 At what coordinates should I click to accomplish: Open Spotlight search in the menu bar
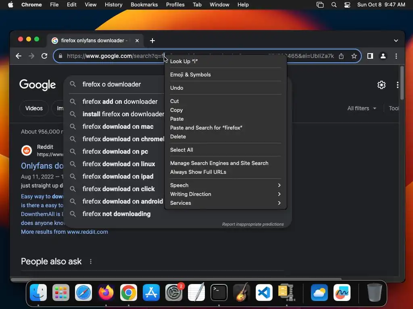[334, 5]
